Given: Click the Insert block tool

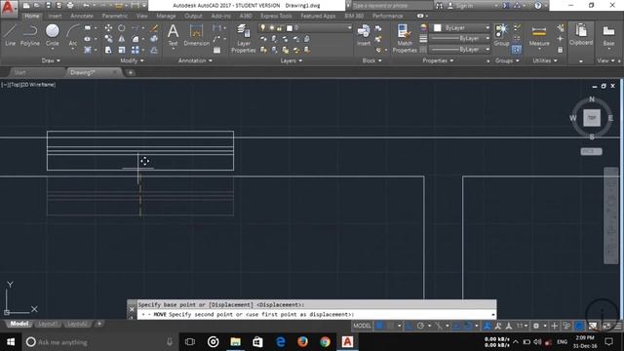Looking at the screenshot, I should click(x=364, y=35).
